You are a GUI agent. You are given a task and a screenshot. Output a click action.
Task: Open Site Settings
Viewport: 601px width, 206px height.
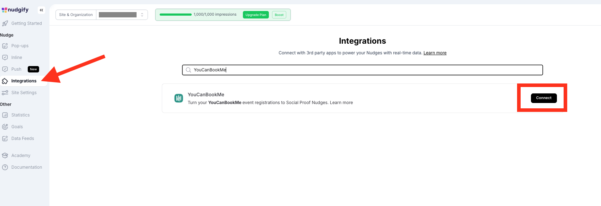[x=23, y=93]
